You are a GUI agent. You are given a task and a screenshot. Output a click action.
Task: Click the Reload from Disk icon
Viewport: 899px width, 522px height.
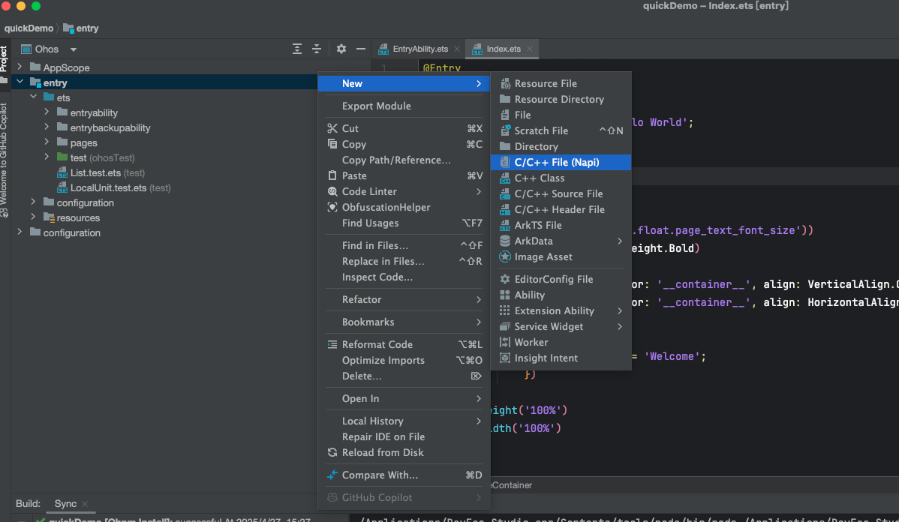coord(332,453)
